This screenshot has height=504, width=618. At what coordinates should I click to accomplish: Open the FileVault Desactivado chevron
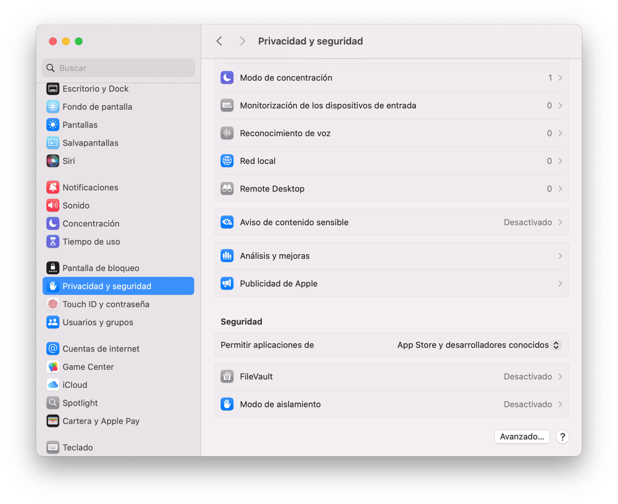click(560, 376)
